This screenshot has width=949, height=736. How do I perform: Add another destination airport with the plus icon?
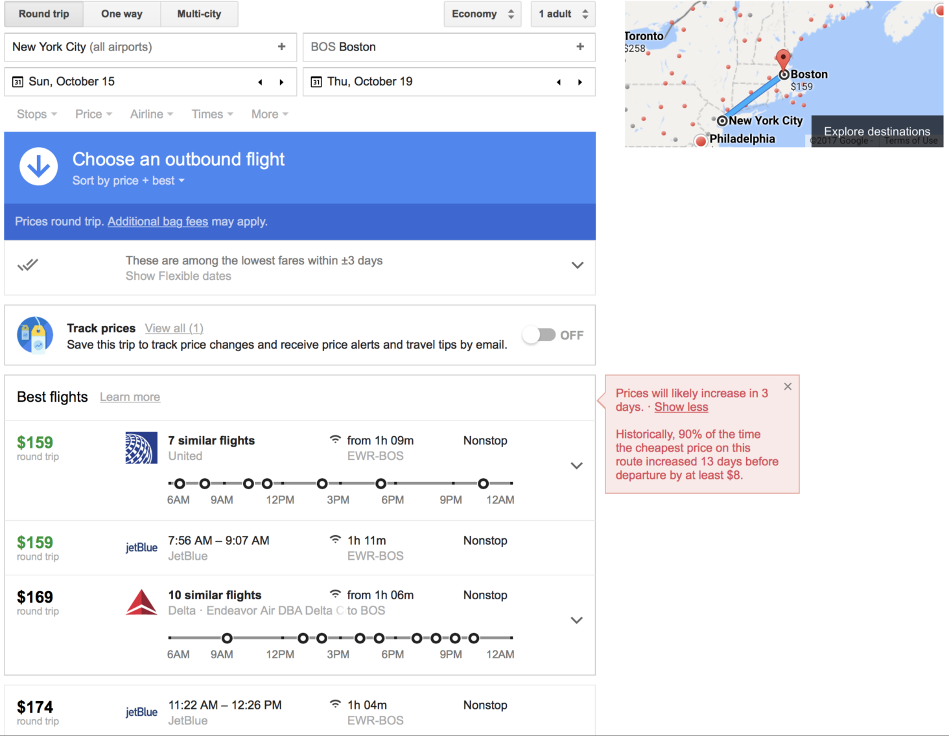[580, 47]
